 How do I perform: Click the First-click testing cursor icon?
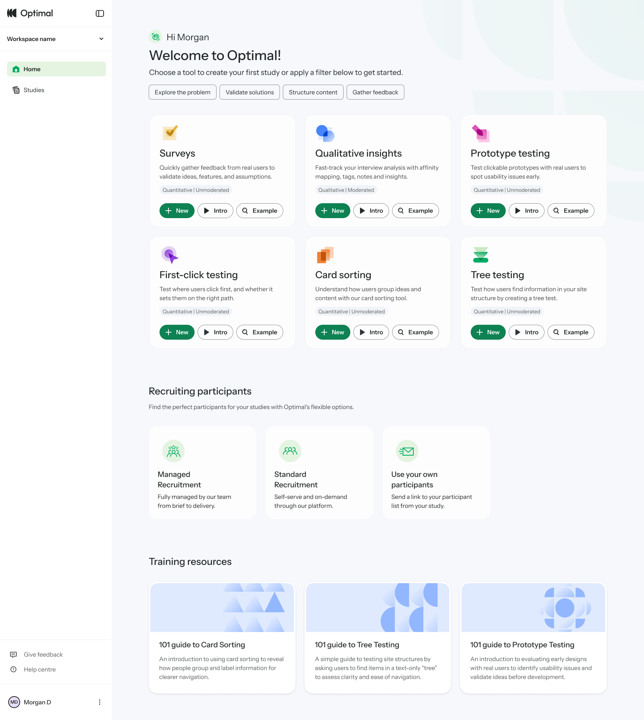point(170,255)
